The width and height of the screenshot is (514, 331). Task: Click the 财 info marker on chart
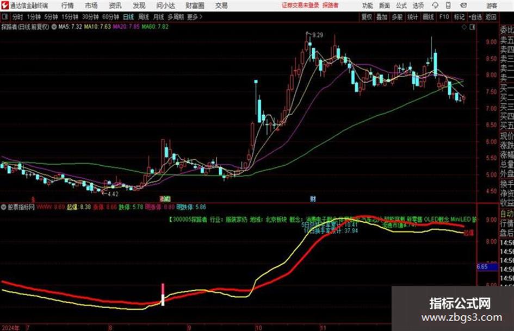point(313,198)
